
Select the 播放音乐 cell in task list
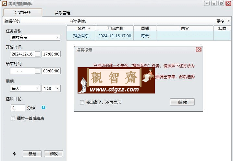[x=81, y=36]
